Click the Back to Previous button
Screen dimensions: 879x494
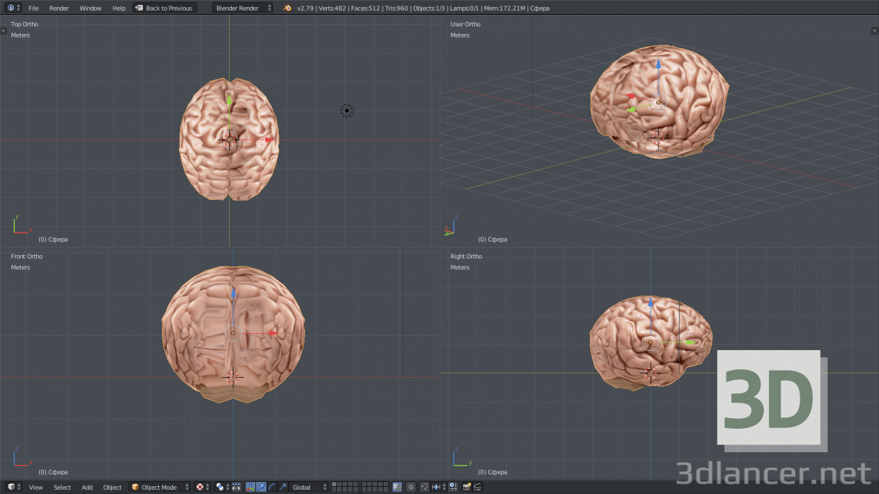tap(164, 8)
